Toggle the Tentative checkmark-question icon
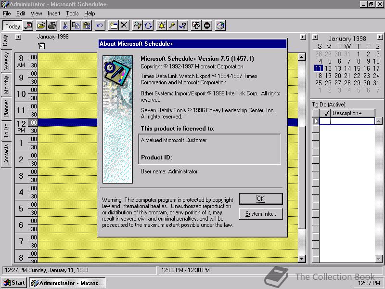 183,26
